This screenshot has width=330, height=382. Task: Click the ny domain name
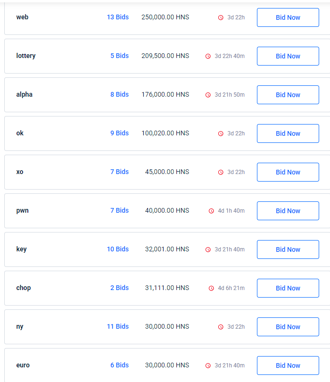click(20, 326)
